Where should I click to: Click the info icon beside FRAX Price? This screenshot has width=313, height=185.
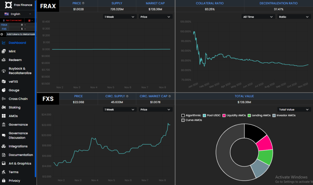[83, 3]
